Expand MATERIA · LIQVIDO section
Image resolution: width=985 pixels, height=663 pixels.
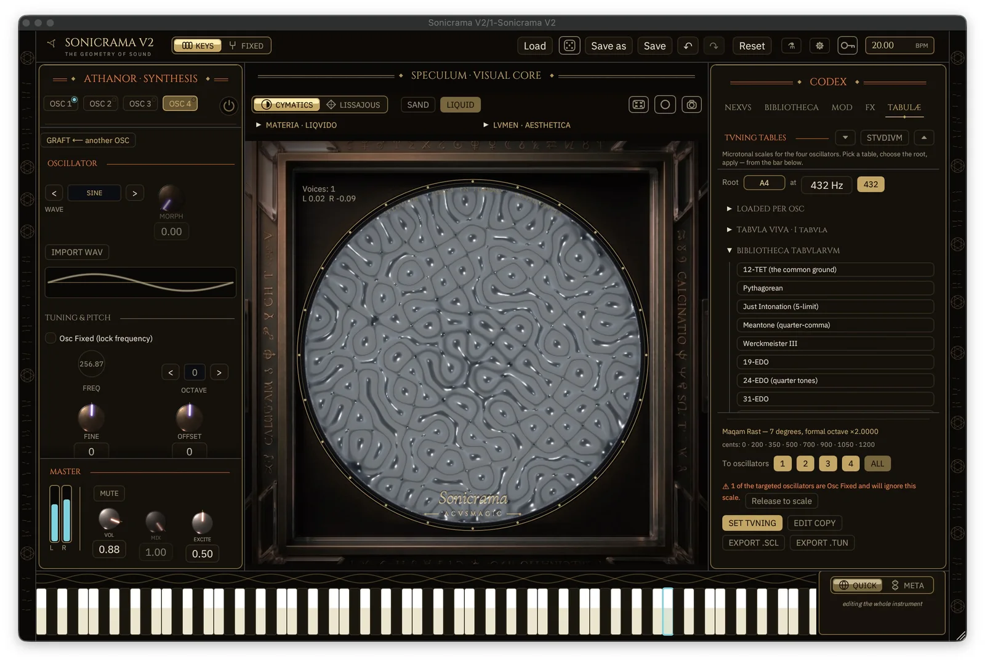pyautogui.click(x=297, y=125)
